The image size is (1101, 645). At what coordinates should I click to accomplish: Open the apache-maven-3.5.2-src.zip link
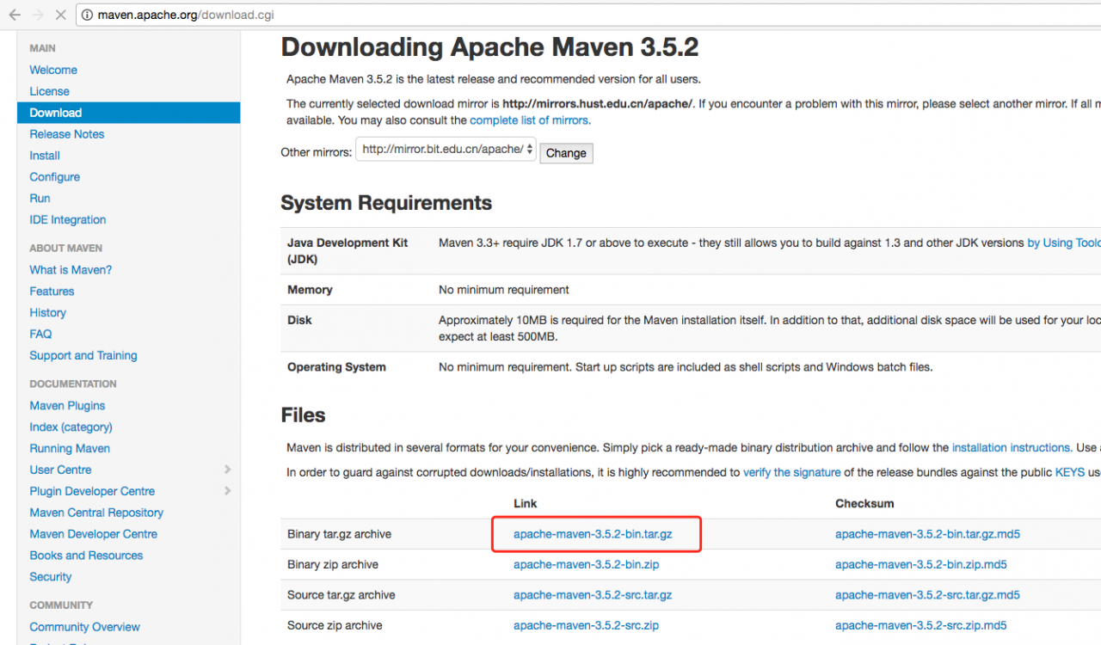[586, 625]
